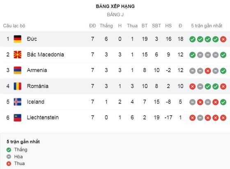The height and width of the screenshot is (169, 230).
Task: Open the Bắc Macedonia team link
Action: [46, 54]
